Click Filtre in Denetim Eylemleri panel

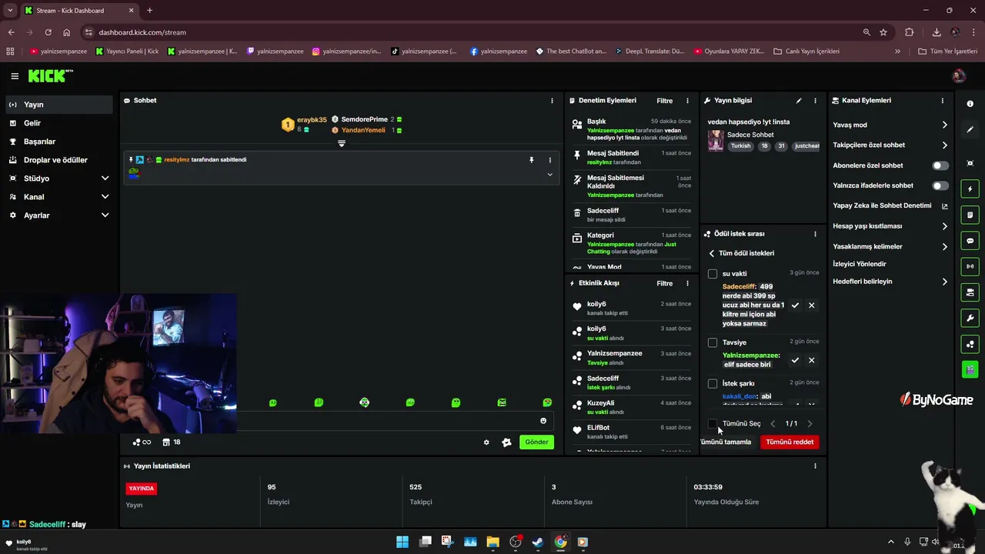[664, 101]
